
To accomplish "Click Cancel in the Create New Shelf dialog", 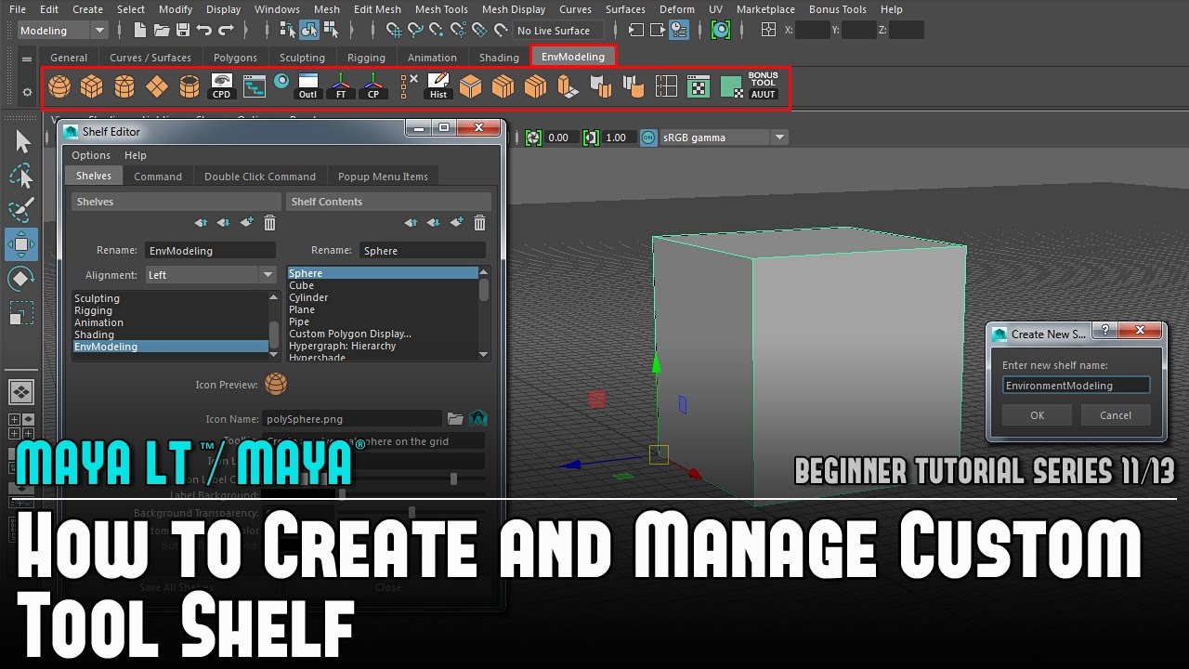I will click(x=1115, y=414).
